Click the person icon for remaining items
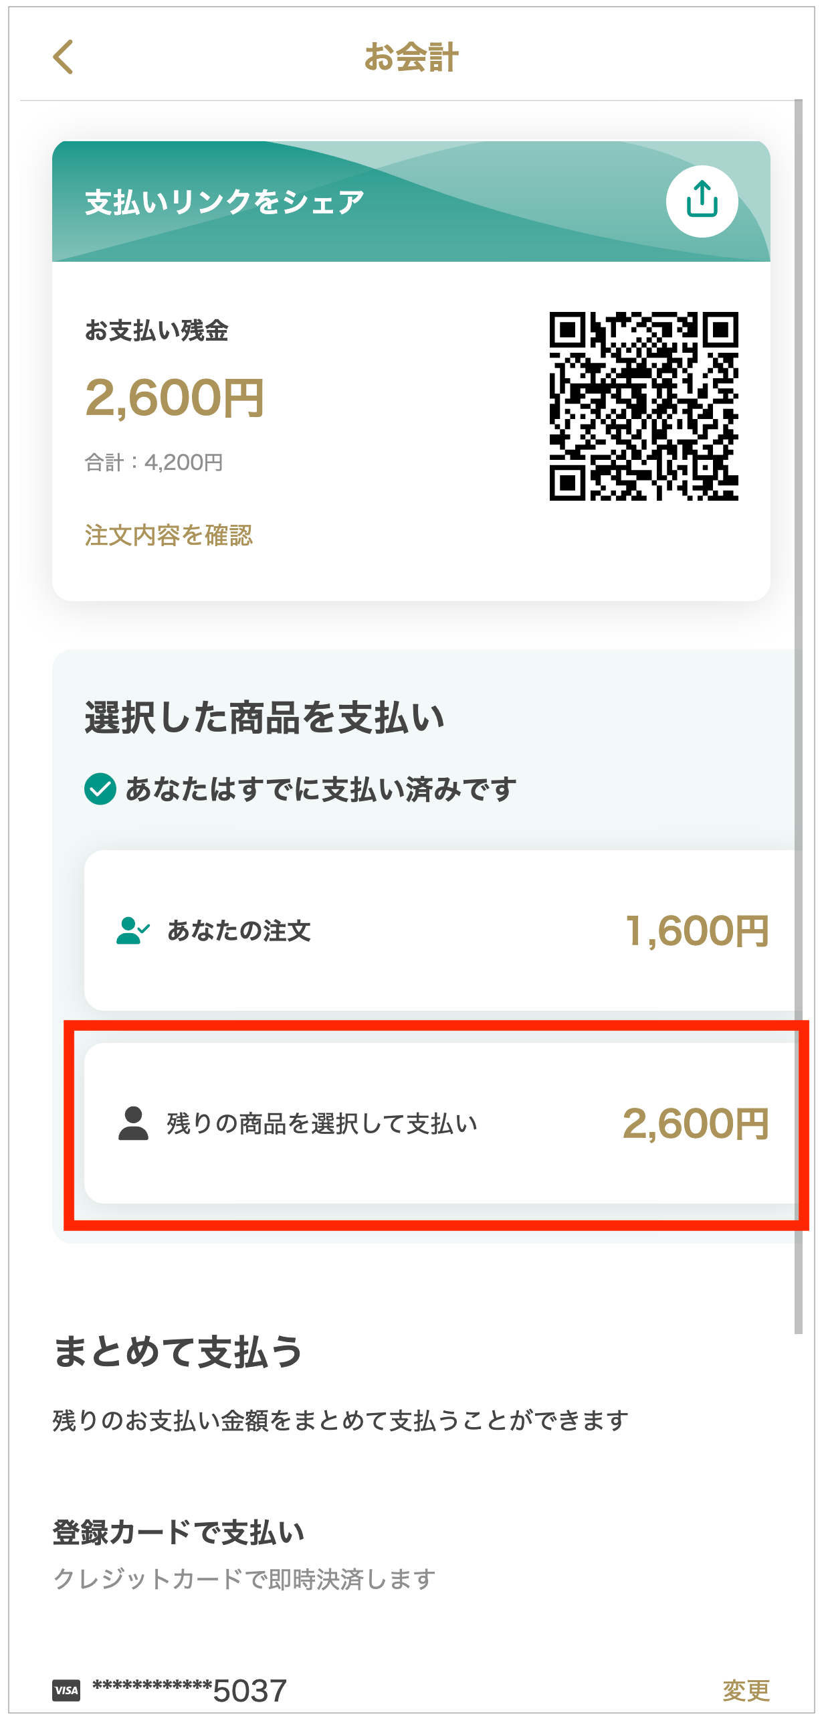824x1725 pixels. 133,1123
